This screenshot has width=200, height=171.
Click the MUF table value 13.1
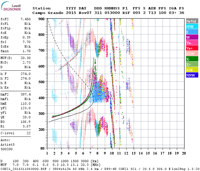[75, 165]
